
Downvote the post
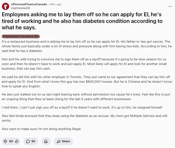click(x=17, y=141)
